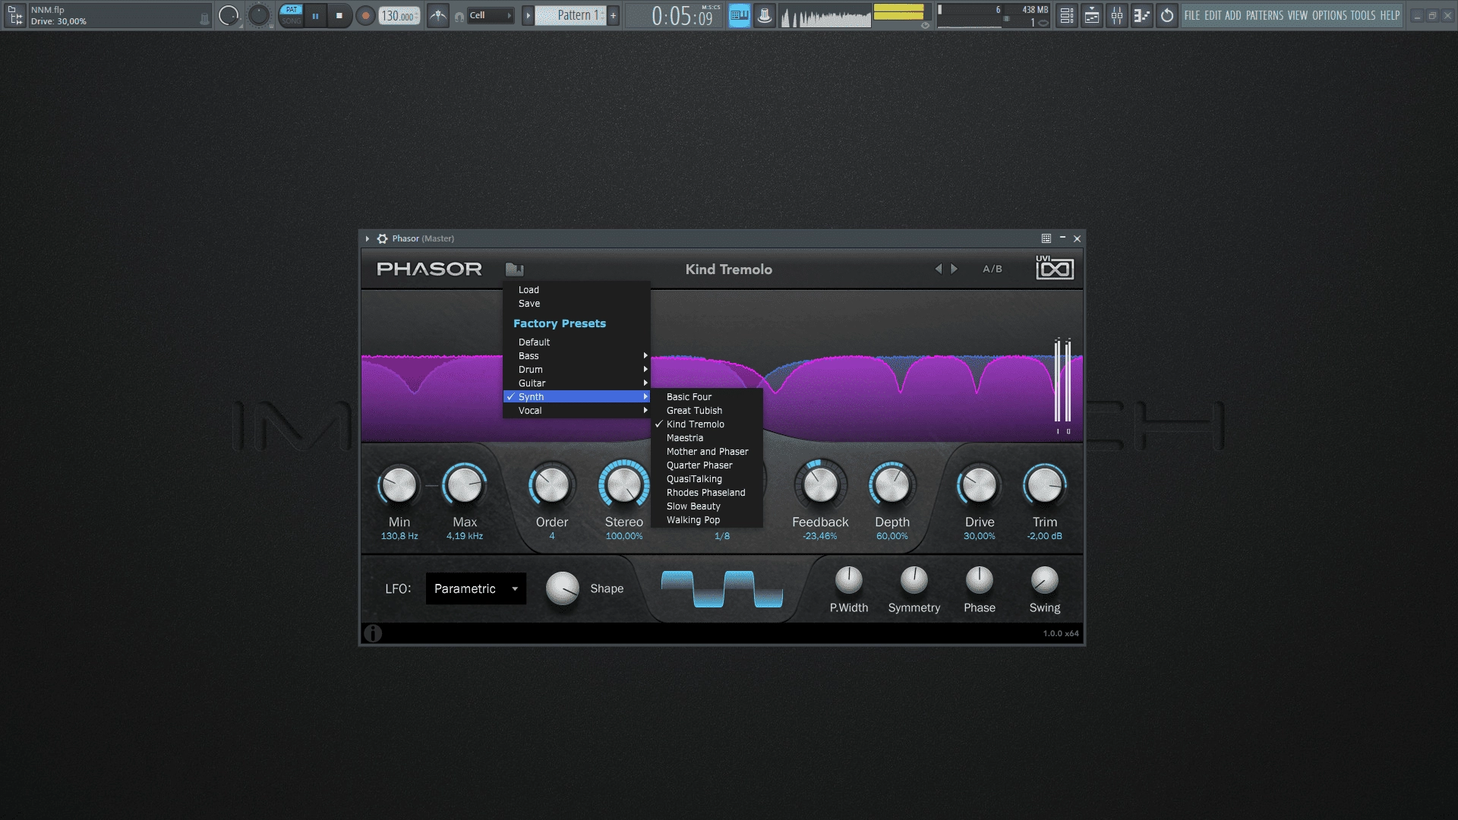Open the EDIT menu

(x=1213, y=15)
